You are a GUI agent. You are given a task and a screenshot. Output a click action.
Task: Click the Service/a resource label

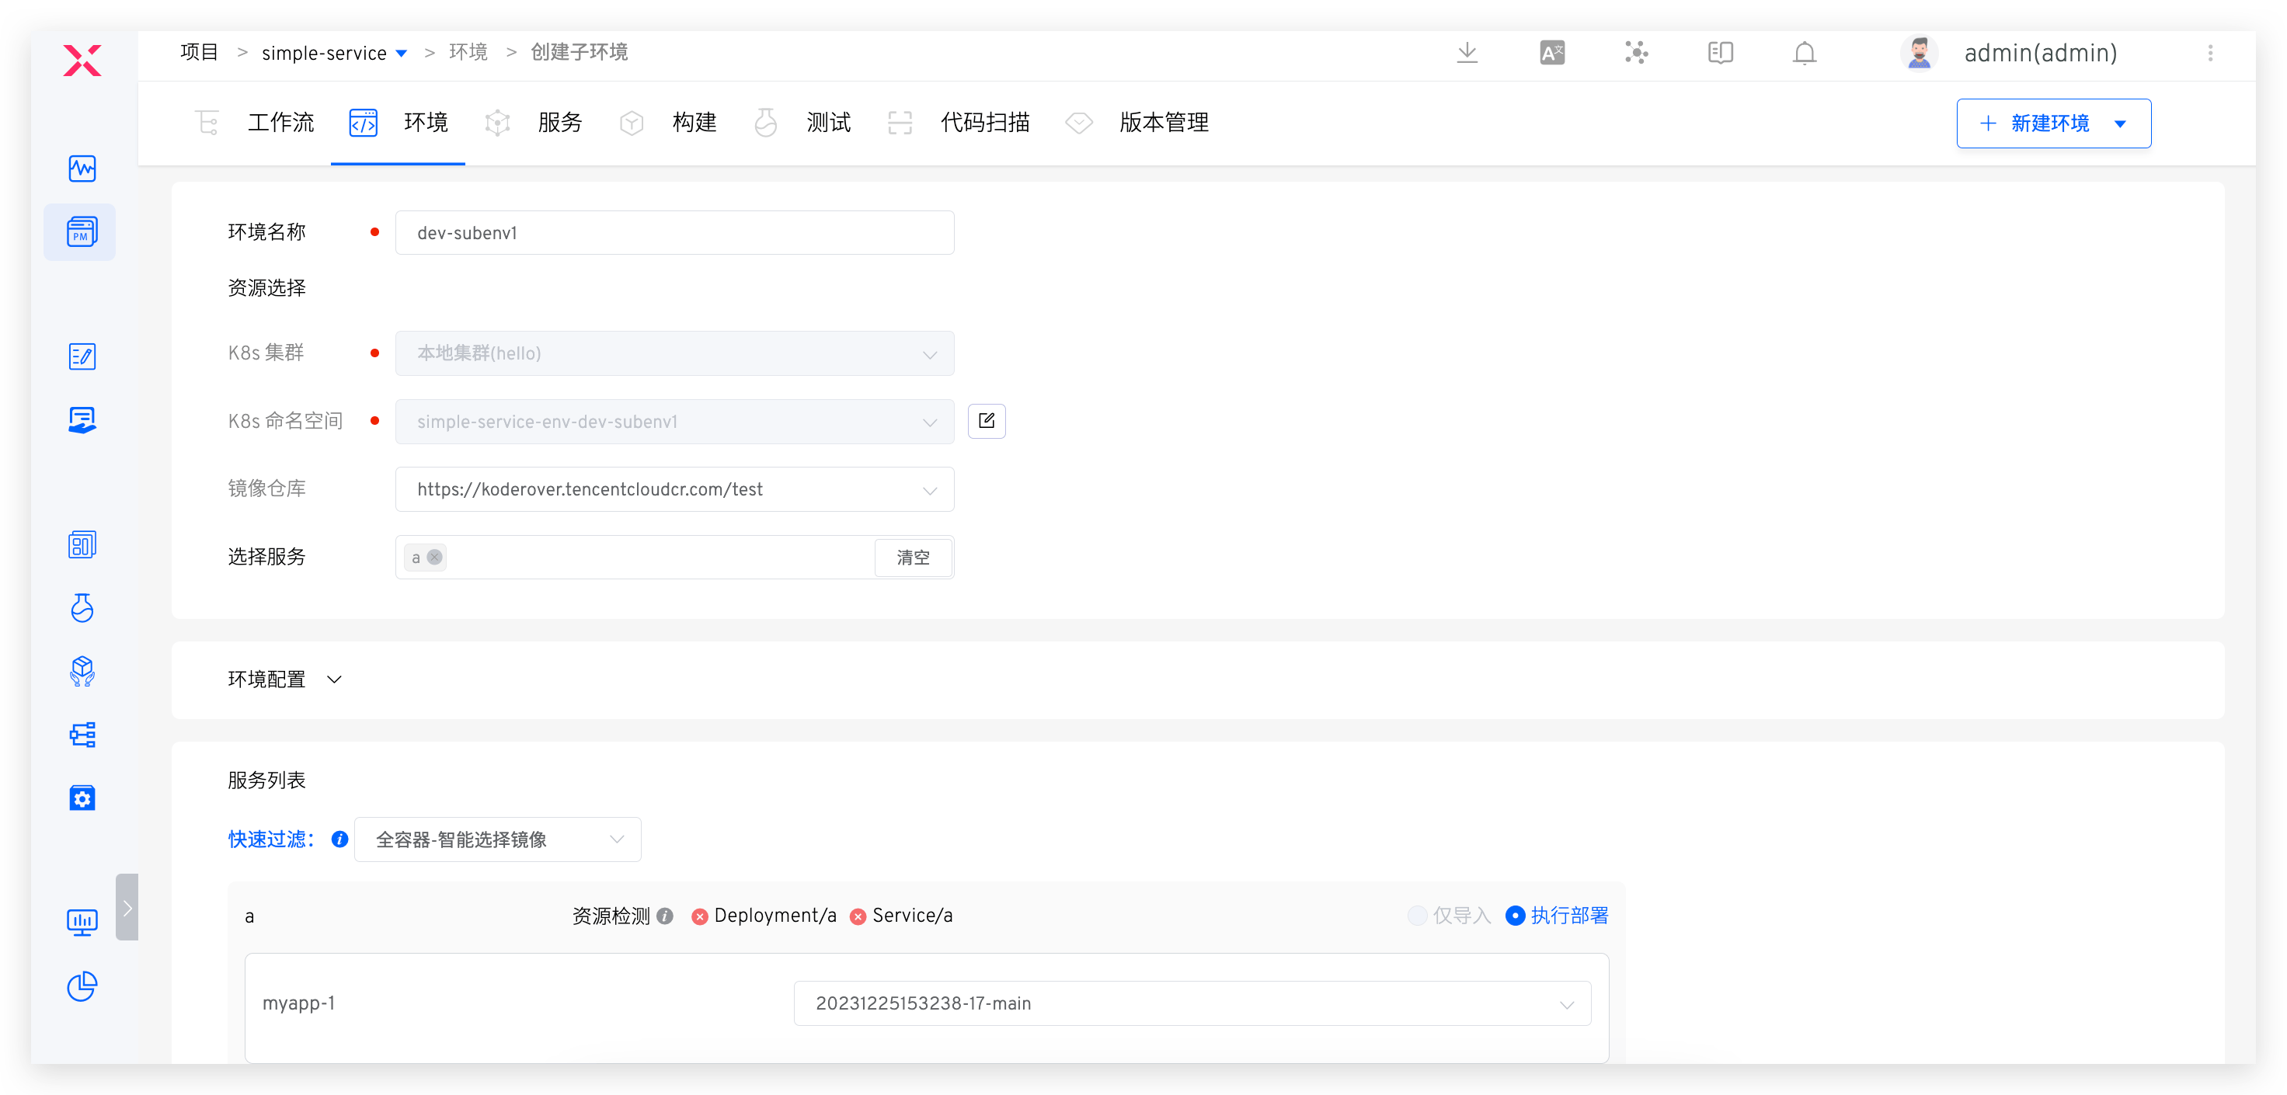coord(913,916)
